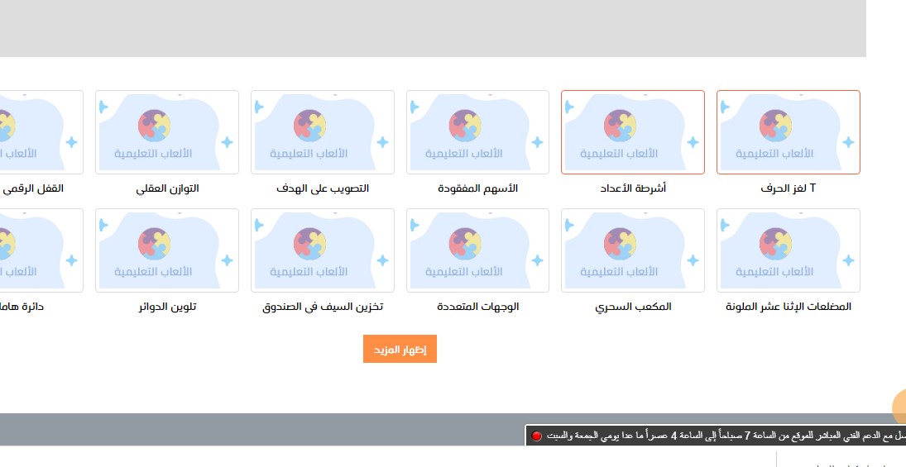Click the القفل الرقمي title link

point(32,188)
